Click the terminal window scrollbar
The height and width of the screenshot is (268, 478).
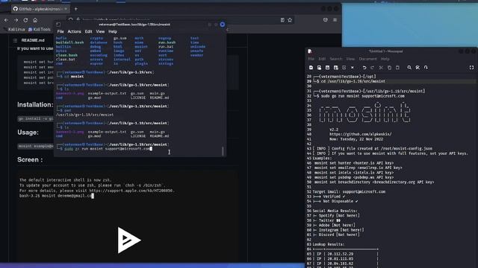click(223, 150)
